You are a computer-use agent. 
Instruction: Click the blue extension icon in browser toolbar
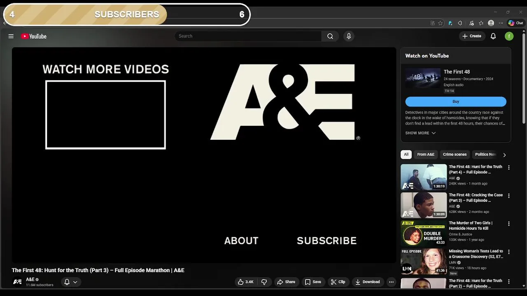[x=450, y=23]
